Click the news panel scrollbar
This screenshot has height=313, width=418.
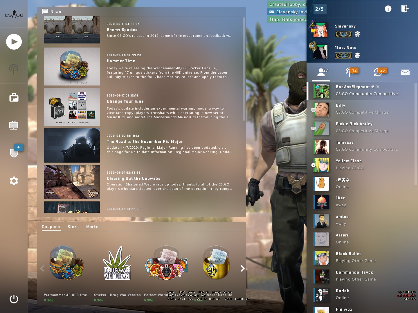(244, 69)
